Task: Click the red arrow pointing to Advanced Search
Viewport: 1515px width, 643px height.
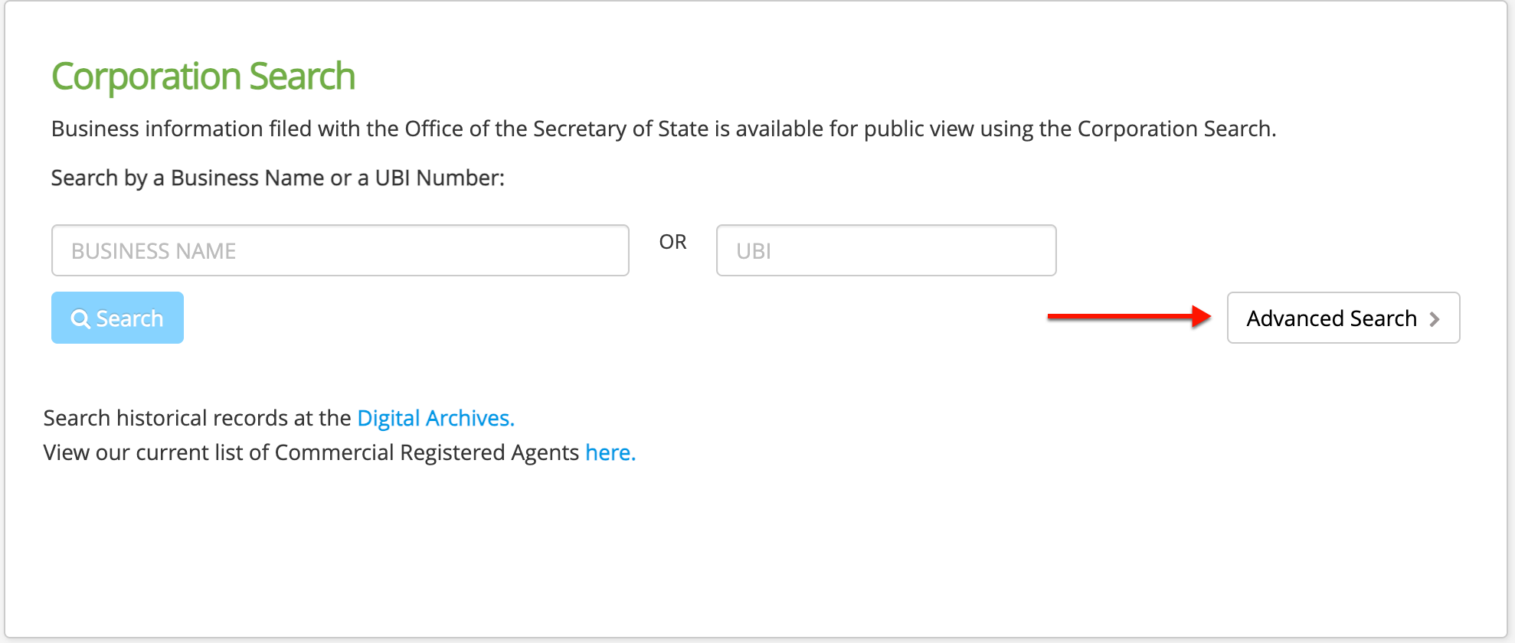Action: point(1129,316)
